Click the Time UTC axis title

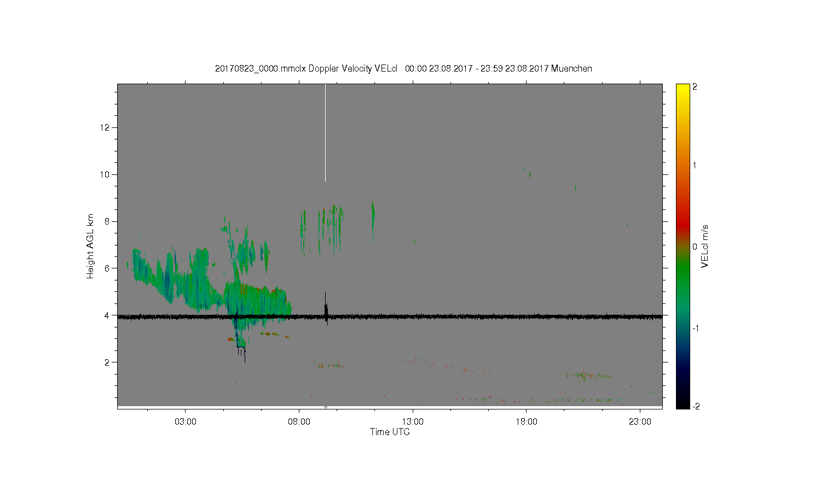(390, 432)
